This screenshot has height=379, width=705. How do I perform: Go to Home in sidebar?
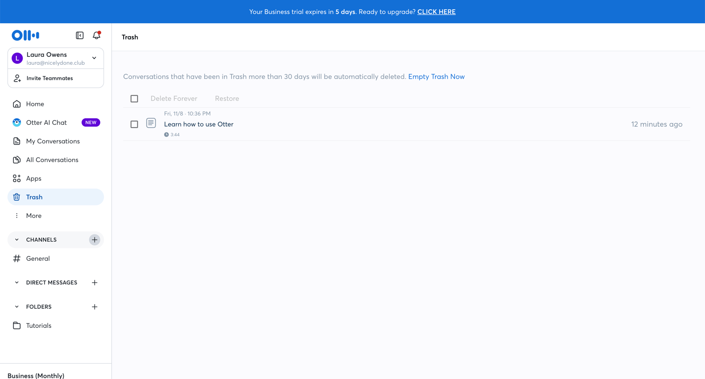[55, 104]
